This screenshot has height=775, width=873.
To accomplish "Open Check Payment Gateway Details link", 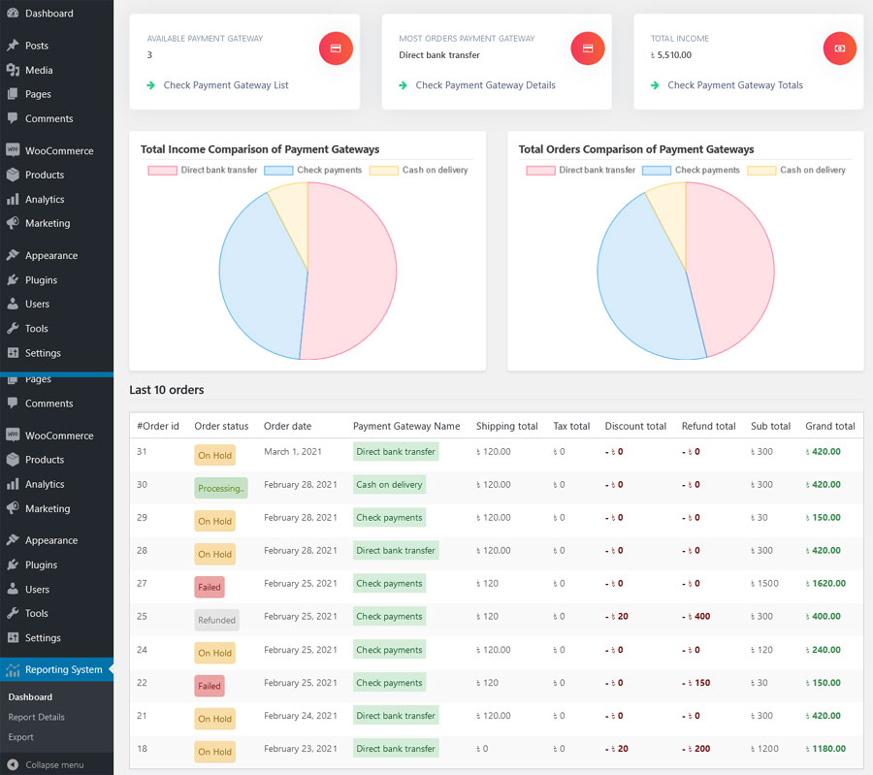I will pyautogui.click(x=485, y=85).
